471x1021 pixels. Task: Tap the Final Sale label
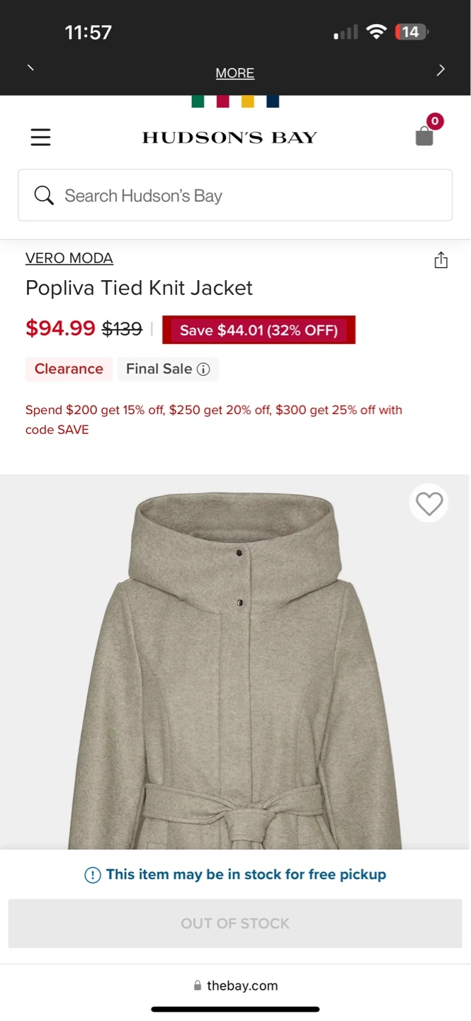[x=159, y=369]
